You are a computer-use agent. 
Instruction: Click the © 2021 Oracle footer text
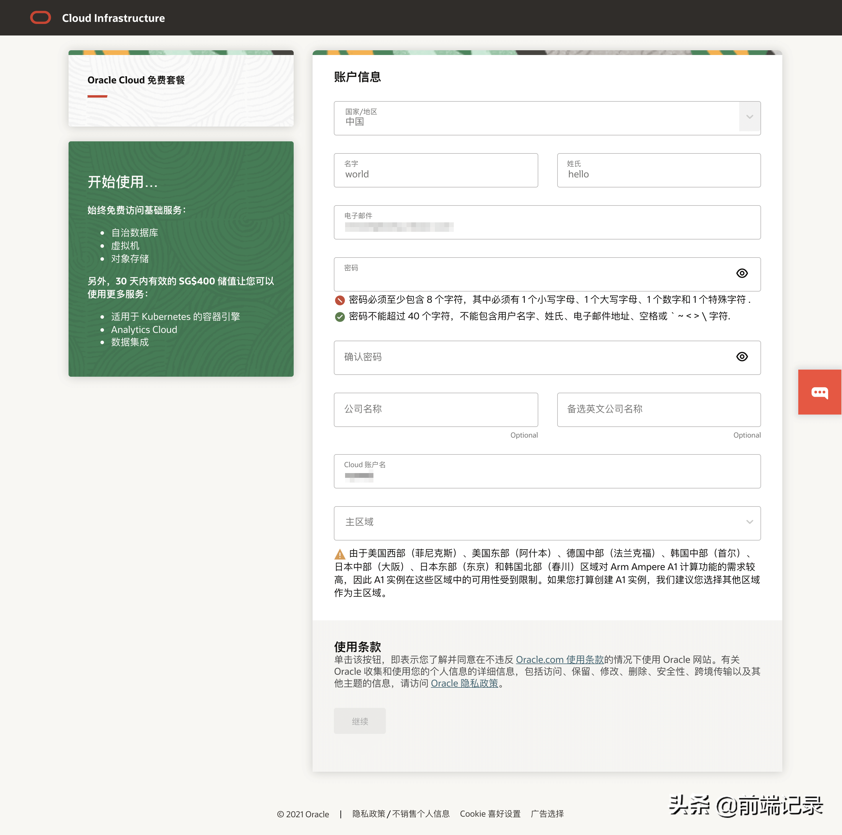click(x=303, y=814)
